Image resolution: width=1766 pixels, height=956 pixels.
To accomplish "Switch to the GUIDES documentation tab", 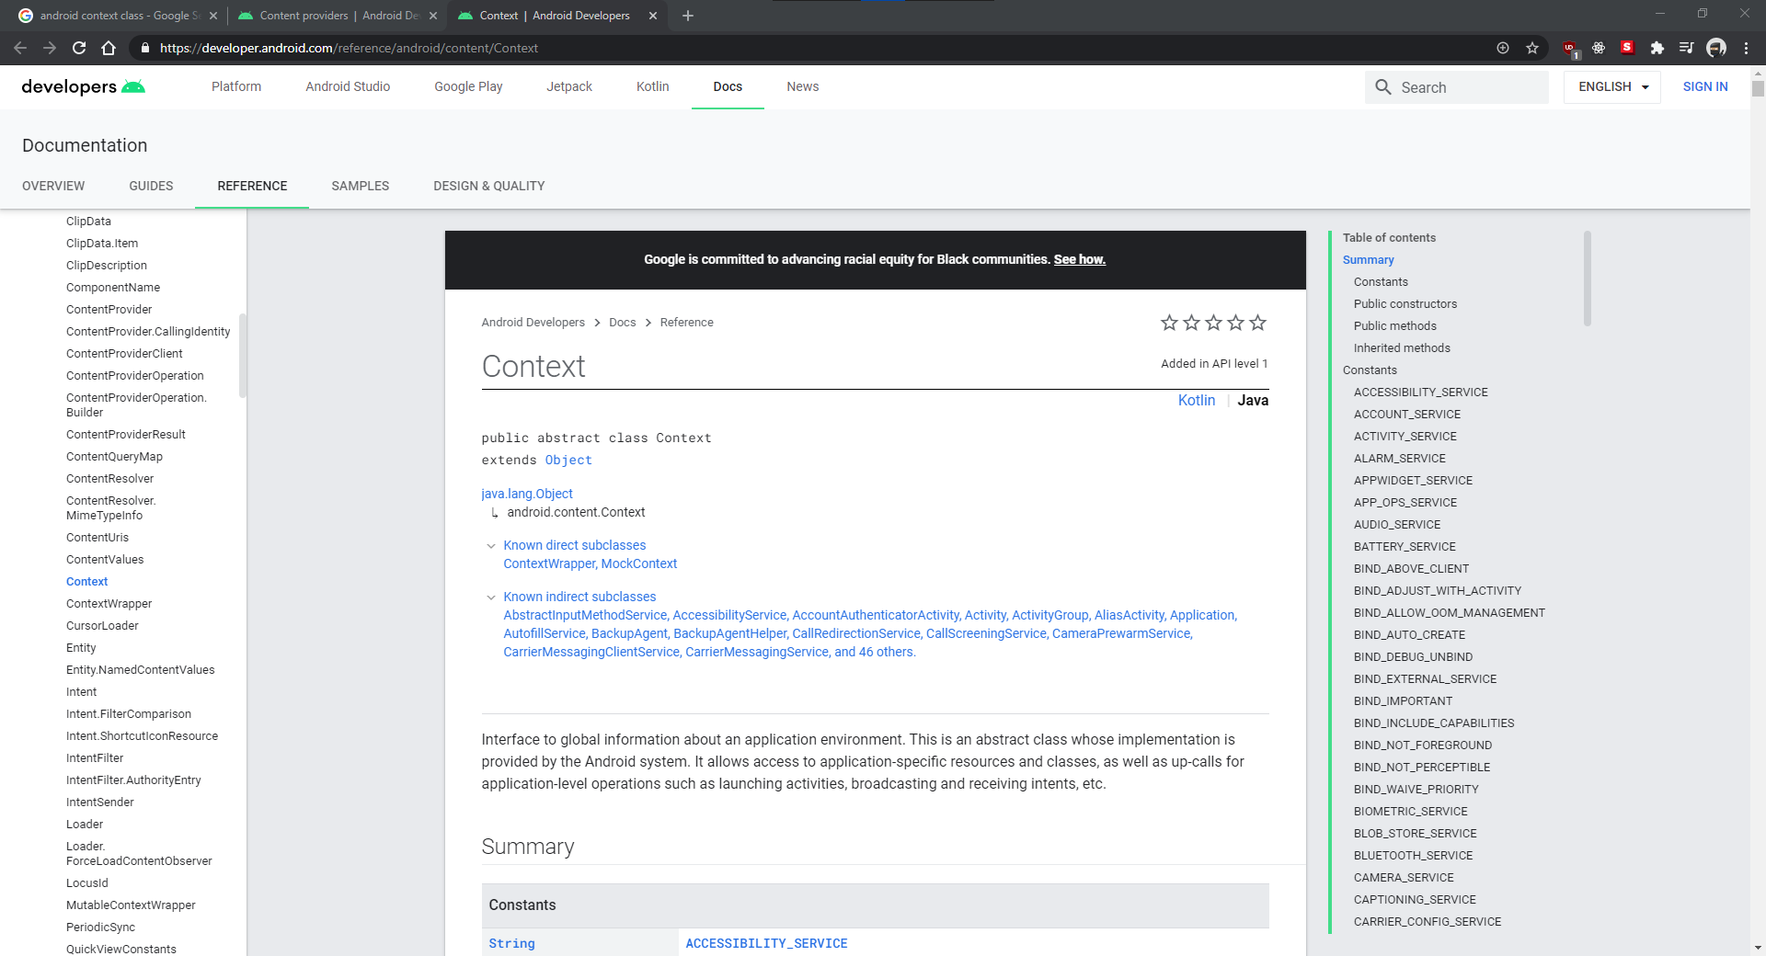I will pos(151,186).
